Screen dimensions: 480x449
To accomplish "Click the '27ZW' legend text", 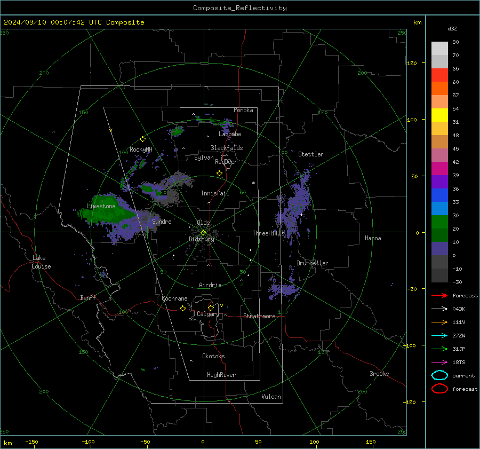I will 459,336.
